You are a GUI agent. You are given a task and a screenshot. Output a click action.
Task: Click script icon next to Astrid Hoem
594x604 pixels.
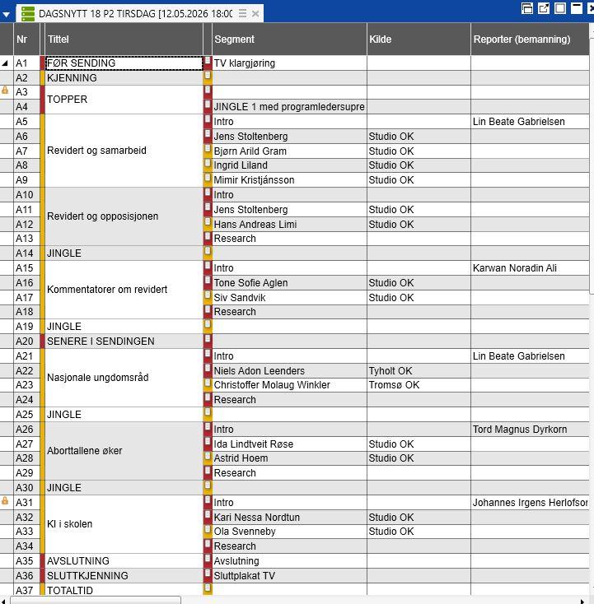coord(208,457)
